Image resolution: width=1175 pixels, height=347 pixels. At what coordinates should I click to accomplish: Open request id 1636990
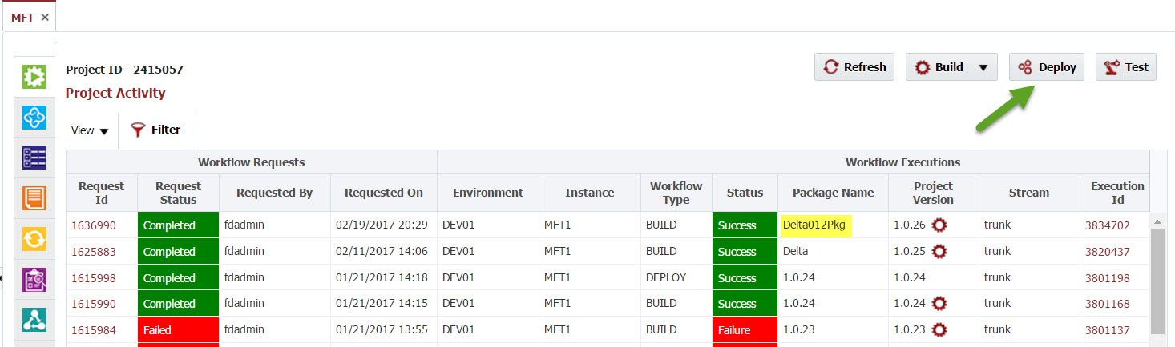pos(94,225)
